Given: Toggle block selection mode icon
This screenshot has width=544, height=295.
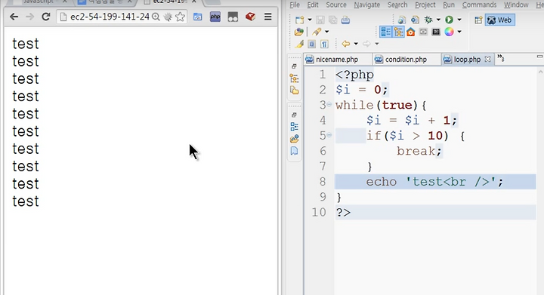Looking at the screenshot, I should point(311,44).
